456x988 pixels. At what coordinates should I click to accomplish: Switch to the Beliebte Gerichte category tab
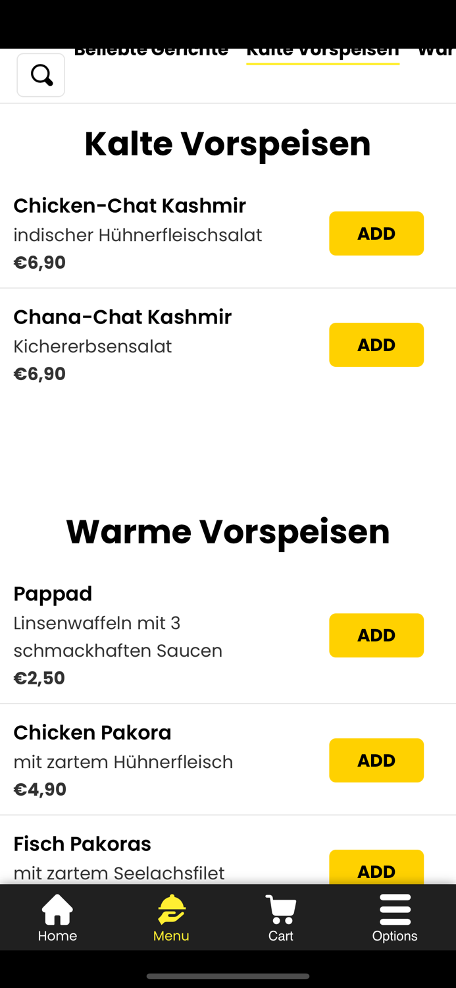[x=151, y=49]
